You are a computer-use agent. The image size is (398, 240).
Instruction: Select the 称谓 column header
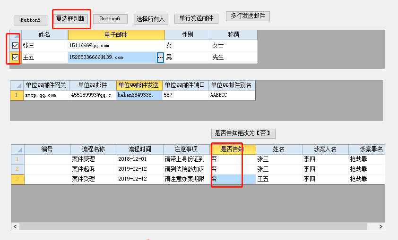(x=234, y=35)
